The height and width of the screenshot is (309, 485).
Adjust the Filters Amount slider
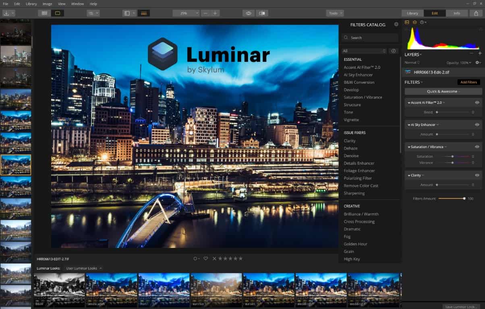click(x=451, y=198)
